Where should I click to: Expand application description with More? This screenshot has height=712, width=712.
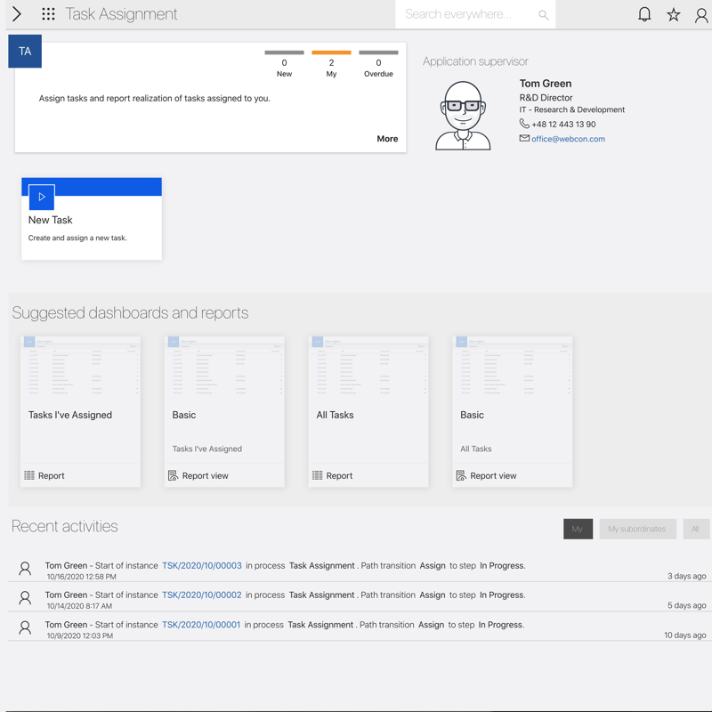[387, 139]
